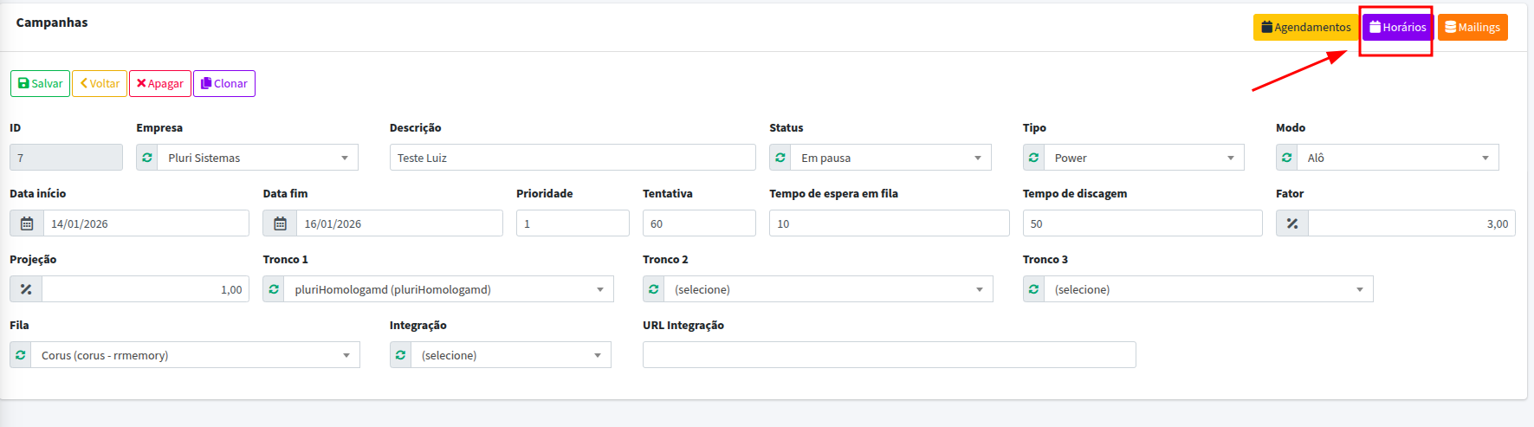1534x427 pixels.
Task: Click the percent icon beside Projeção
Action: pyautogui.click(x=26, y=289)
